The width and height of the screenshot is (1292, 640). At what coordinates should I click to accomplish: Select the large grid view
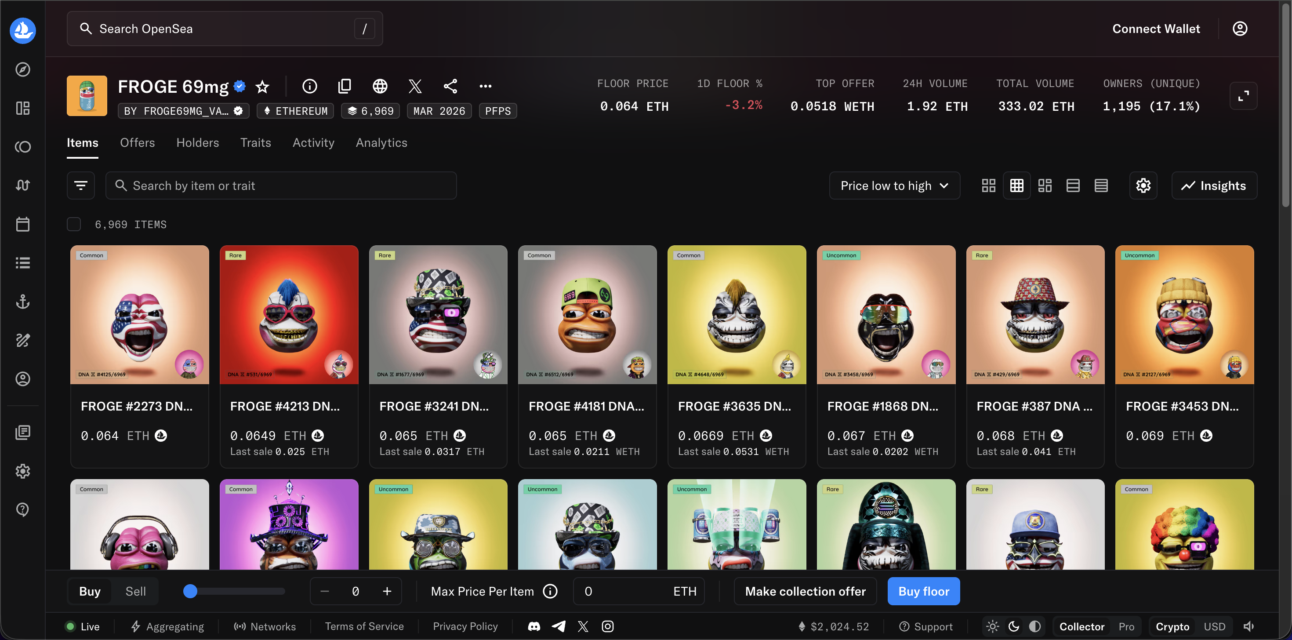coord(988,185)
